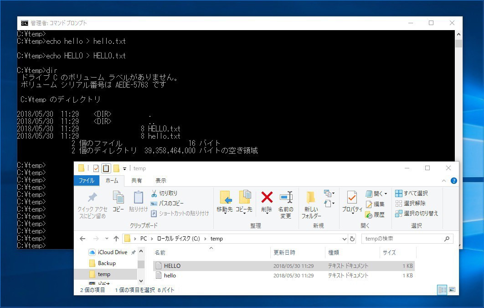Expand the address bar history dropdown
The image size is (484, 308).
point(344,239)
